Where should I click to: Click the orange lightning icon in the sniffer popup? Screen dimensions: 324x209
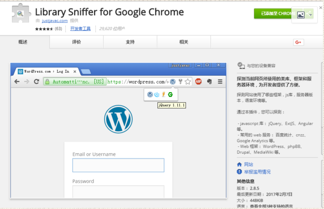(x=164, y=94)
